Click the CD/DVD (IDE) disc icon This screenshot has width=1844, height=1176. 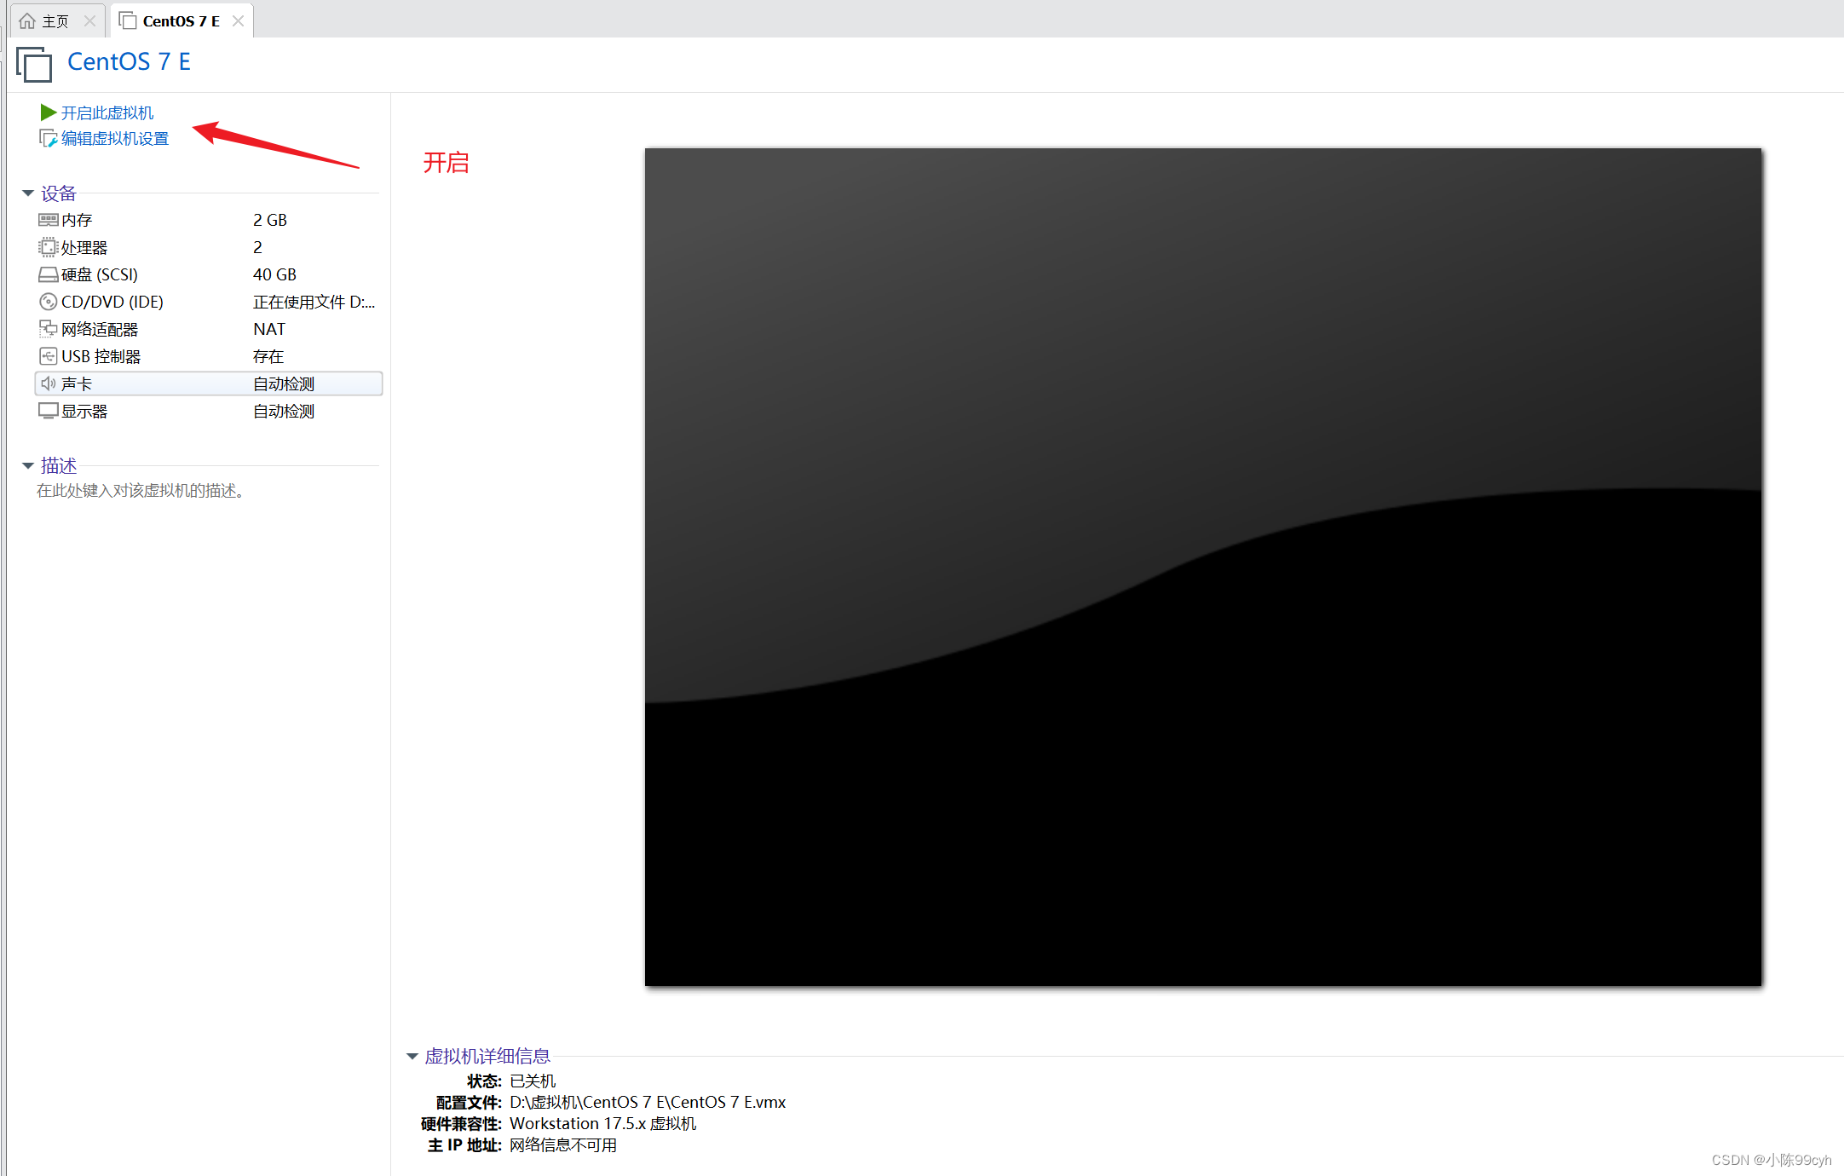(48, 302)
